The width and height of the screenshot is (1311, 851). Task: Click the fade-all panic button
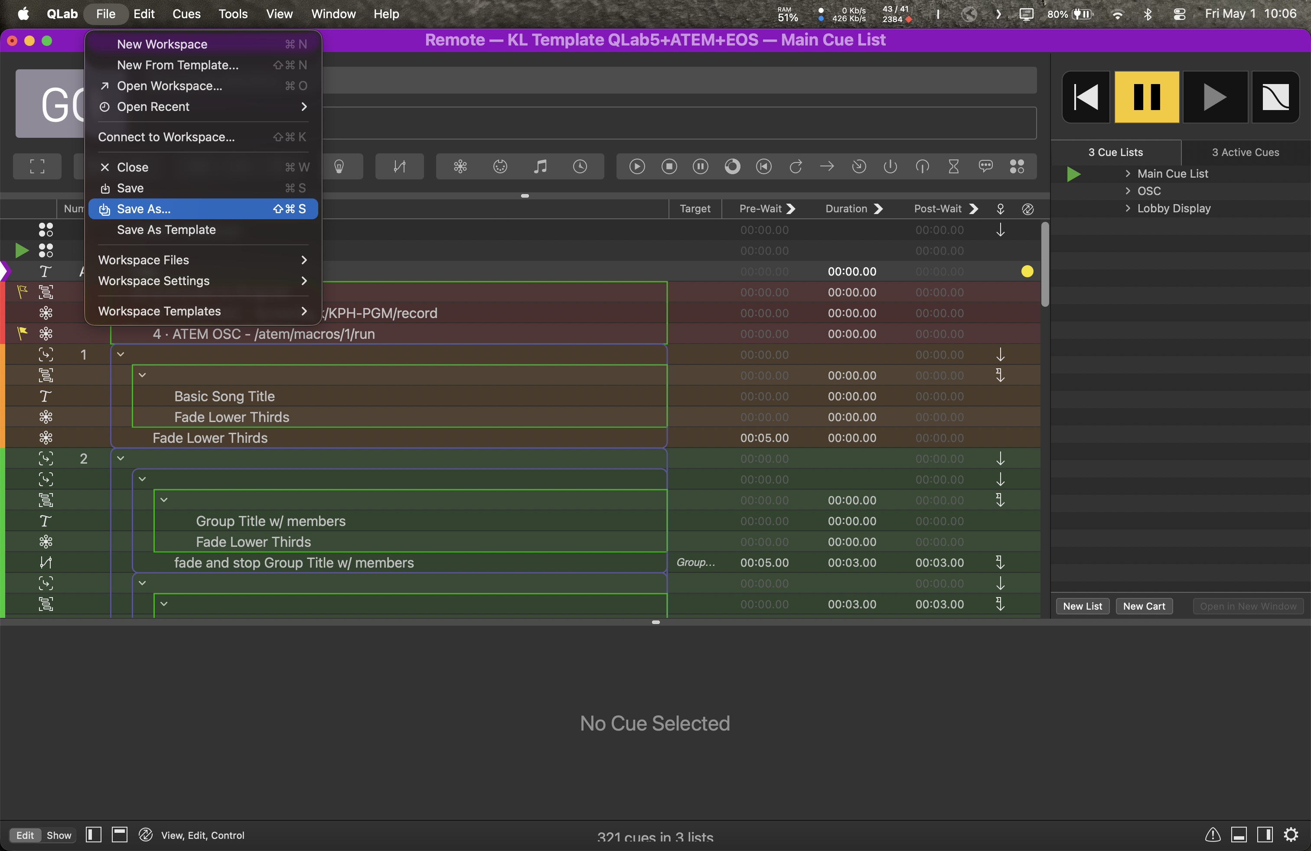pos(1275,97)
